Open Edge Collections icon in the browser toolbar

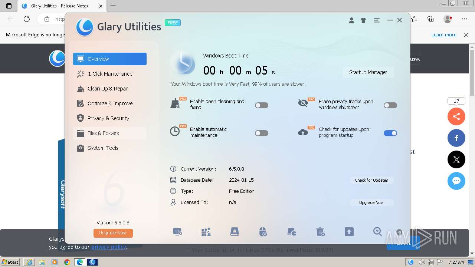pyautogui.click(x=430, y=19)
